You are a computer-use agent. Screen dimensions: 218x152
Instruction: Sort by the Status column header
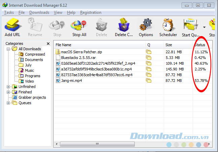pos(200,45)
